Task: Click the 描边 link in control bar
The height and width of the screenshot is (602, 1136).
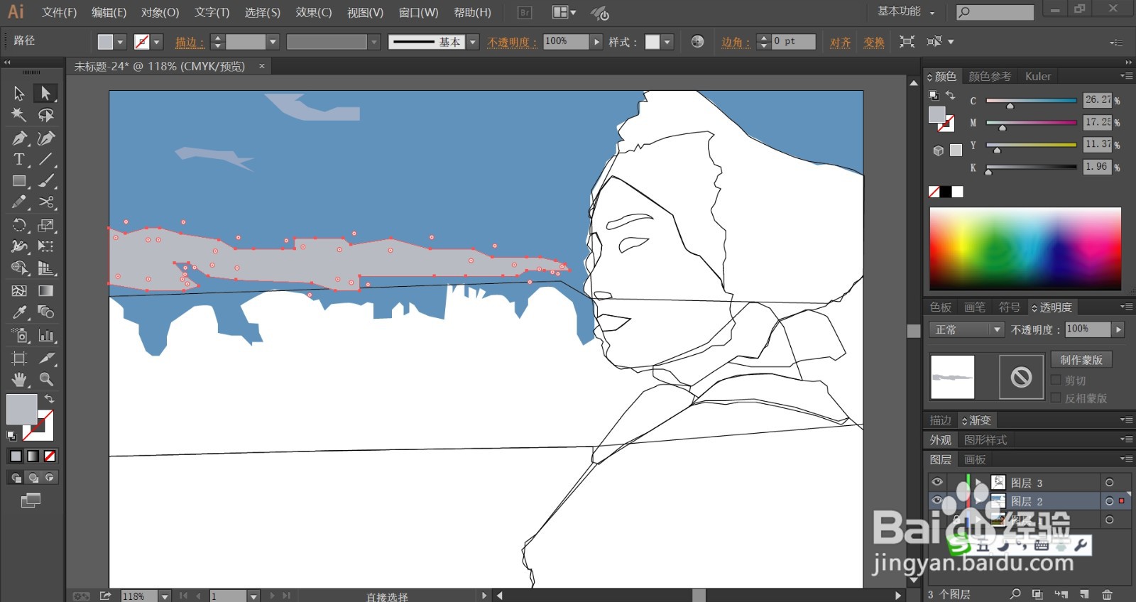Action: tap(190, 42)
